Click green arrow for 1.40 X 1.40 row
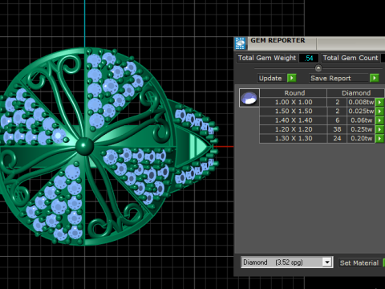 [379, 120]
